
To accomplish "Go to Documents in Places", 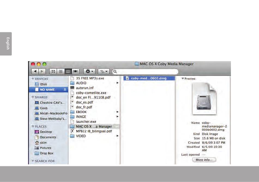I will pos(49,137).
